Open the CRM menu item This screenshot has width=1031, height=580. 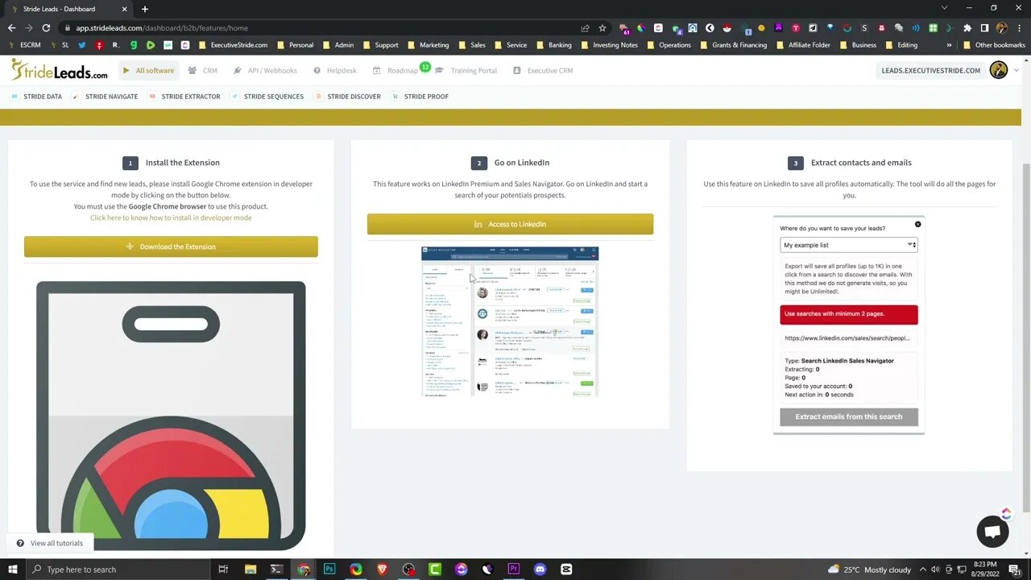(x=203, y=70)
